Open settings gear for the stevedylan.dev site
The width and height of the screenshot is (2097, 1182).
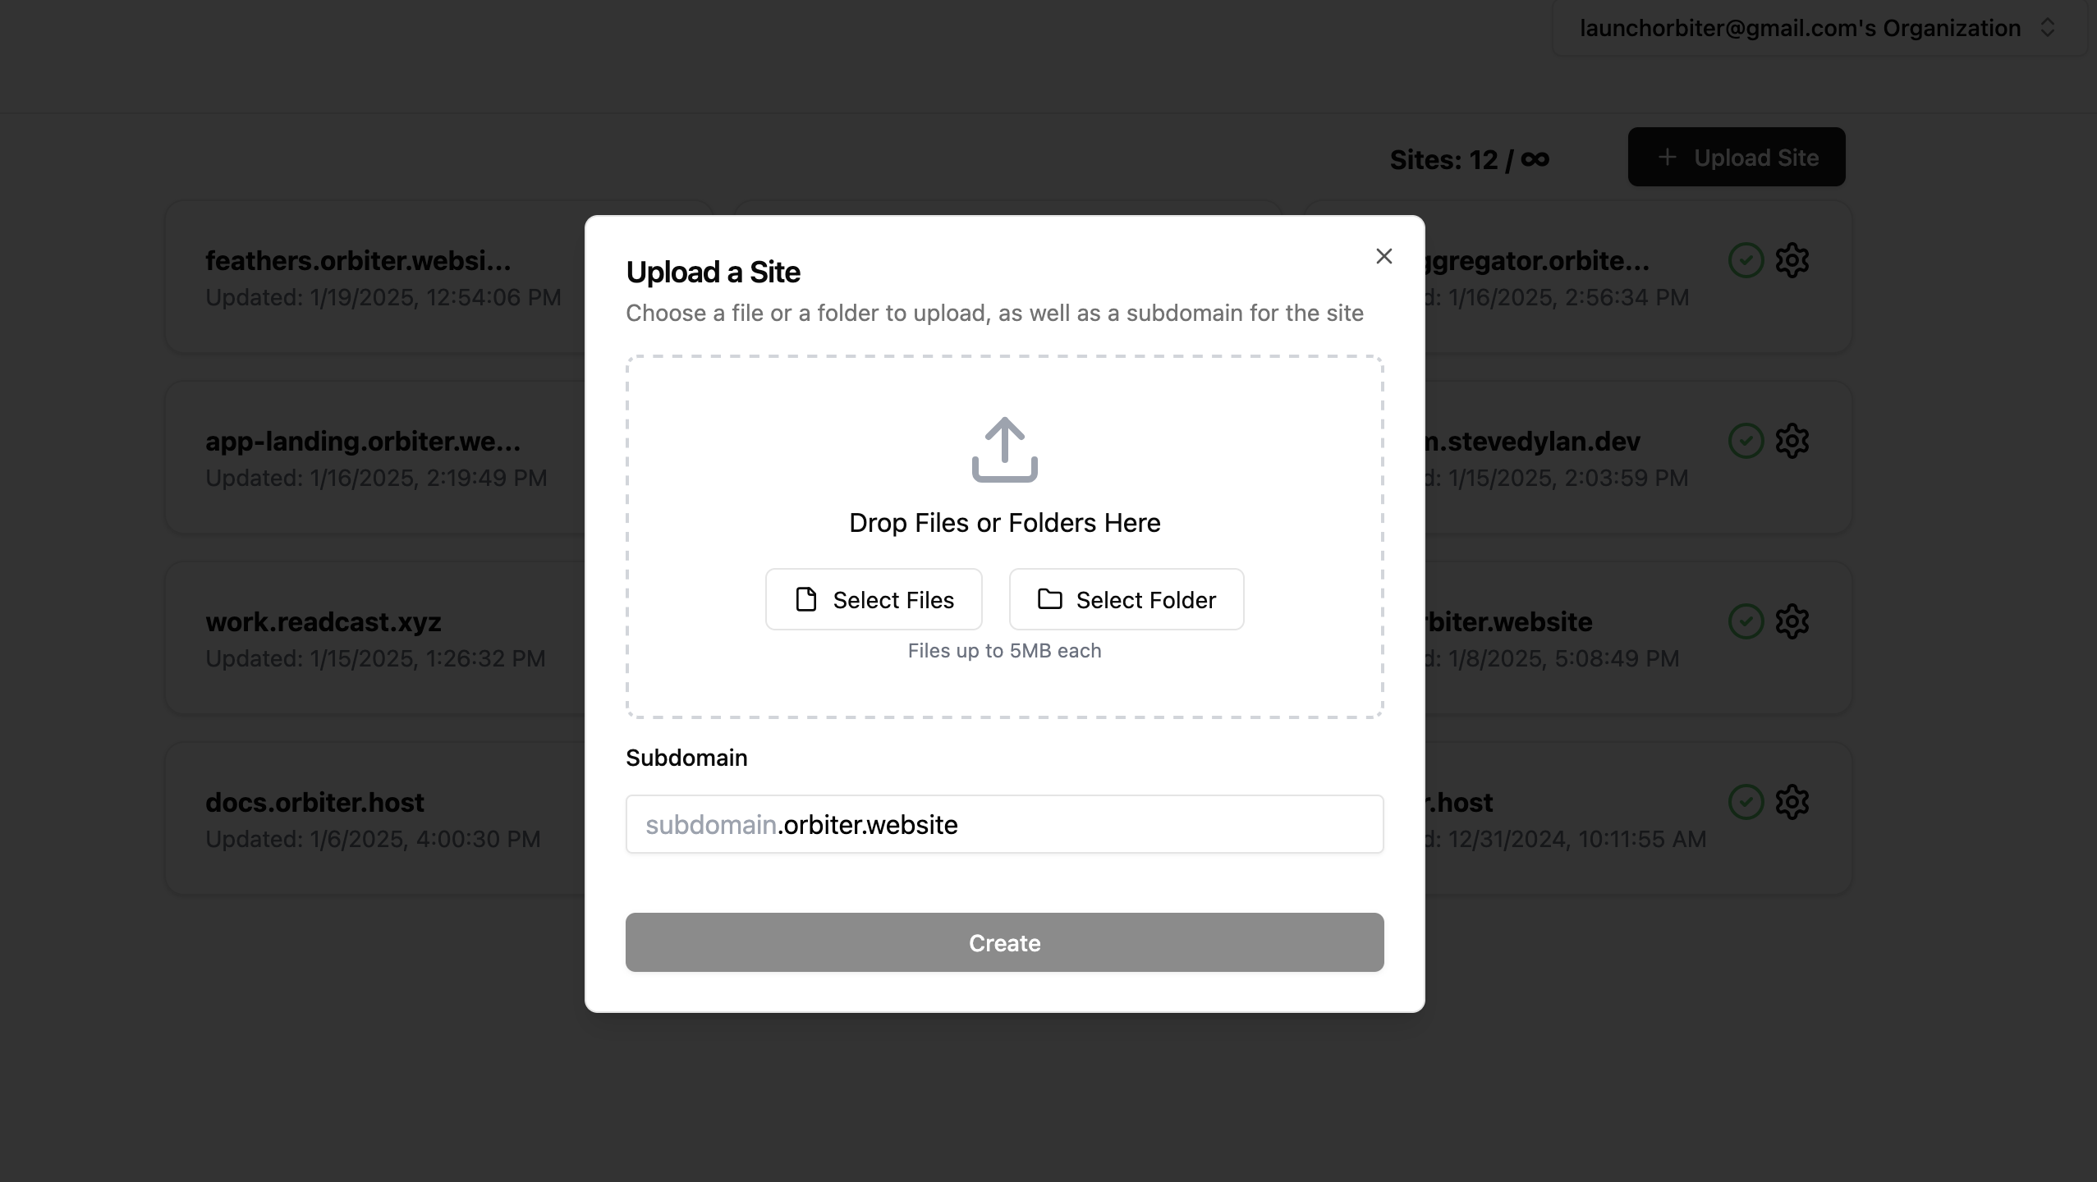click(1792, 441)
